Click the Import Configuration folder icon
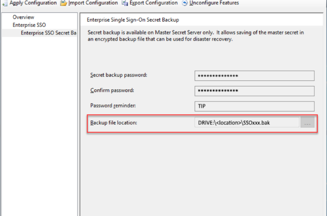Viewport: 327px width, 216px height. 64,3
